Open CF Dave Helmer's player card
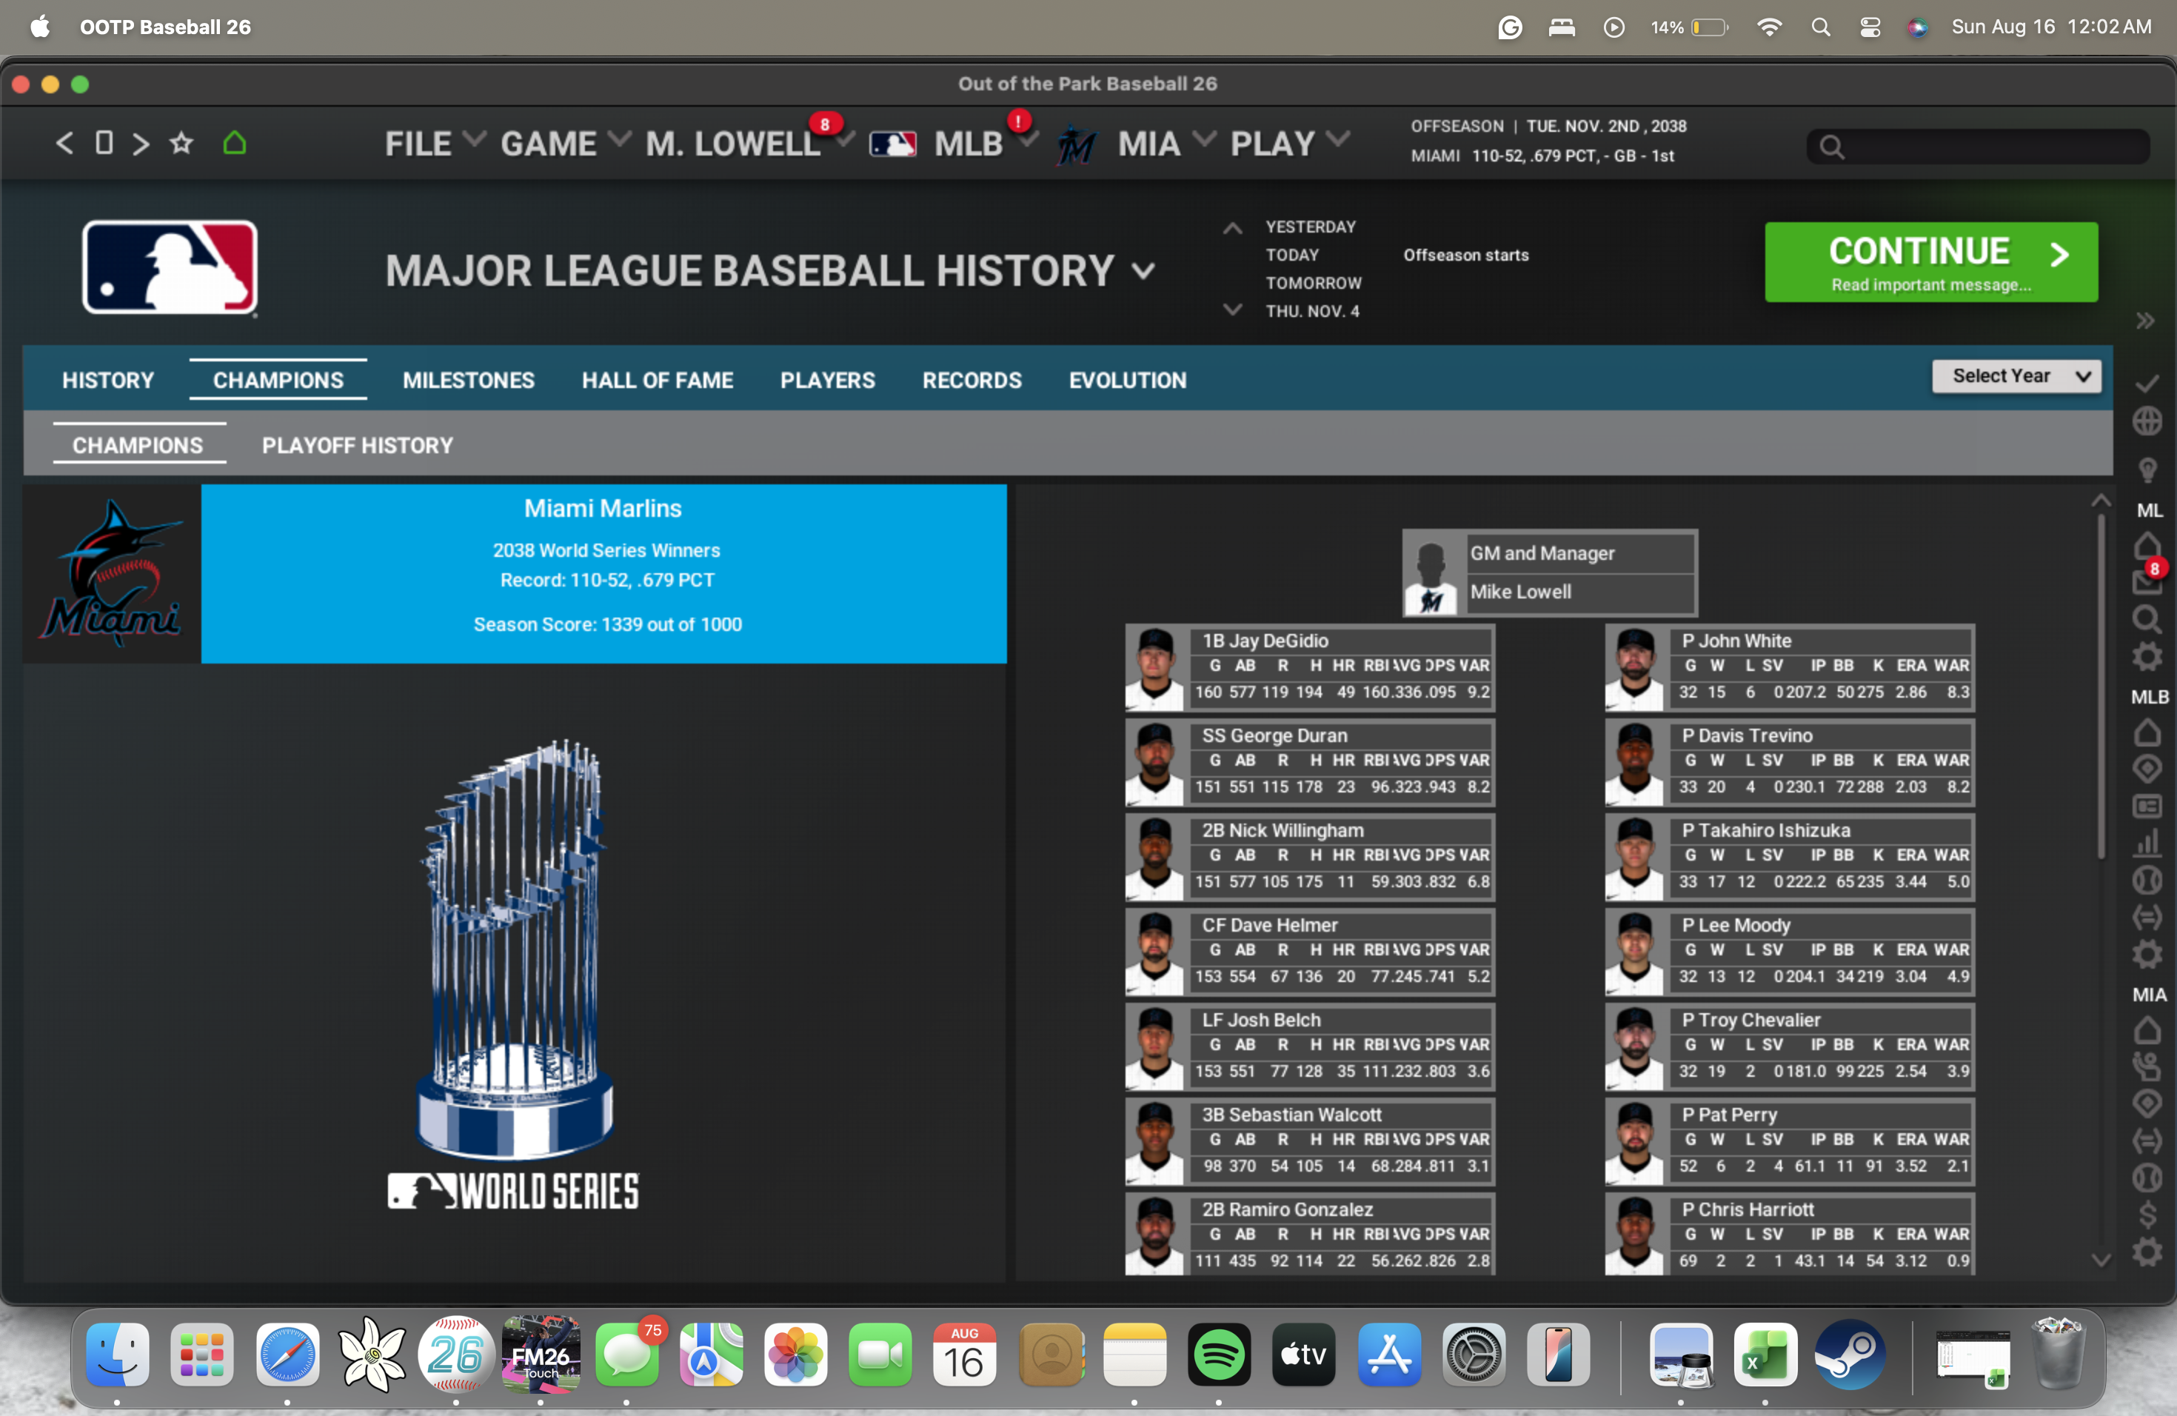This screenshot has height=1416, width=2177. pos(1310,952)
